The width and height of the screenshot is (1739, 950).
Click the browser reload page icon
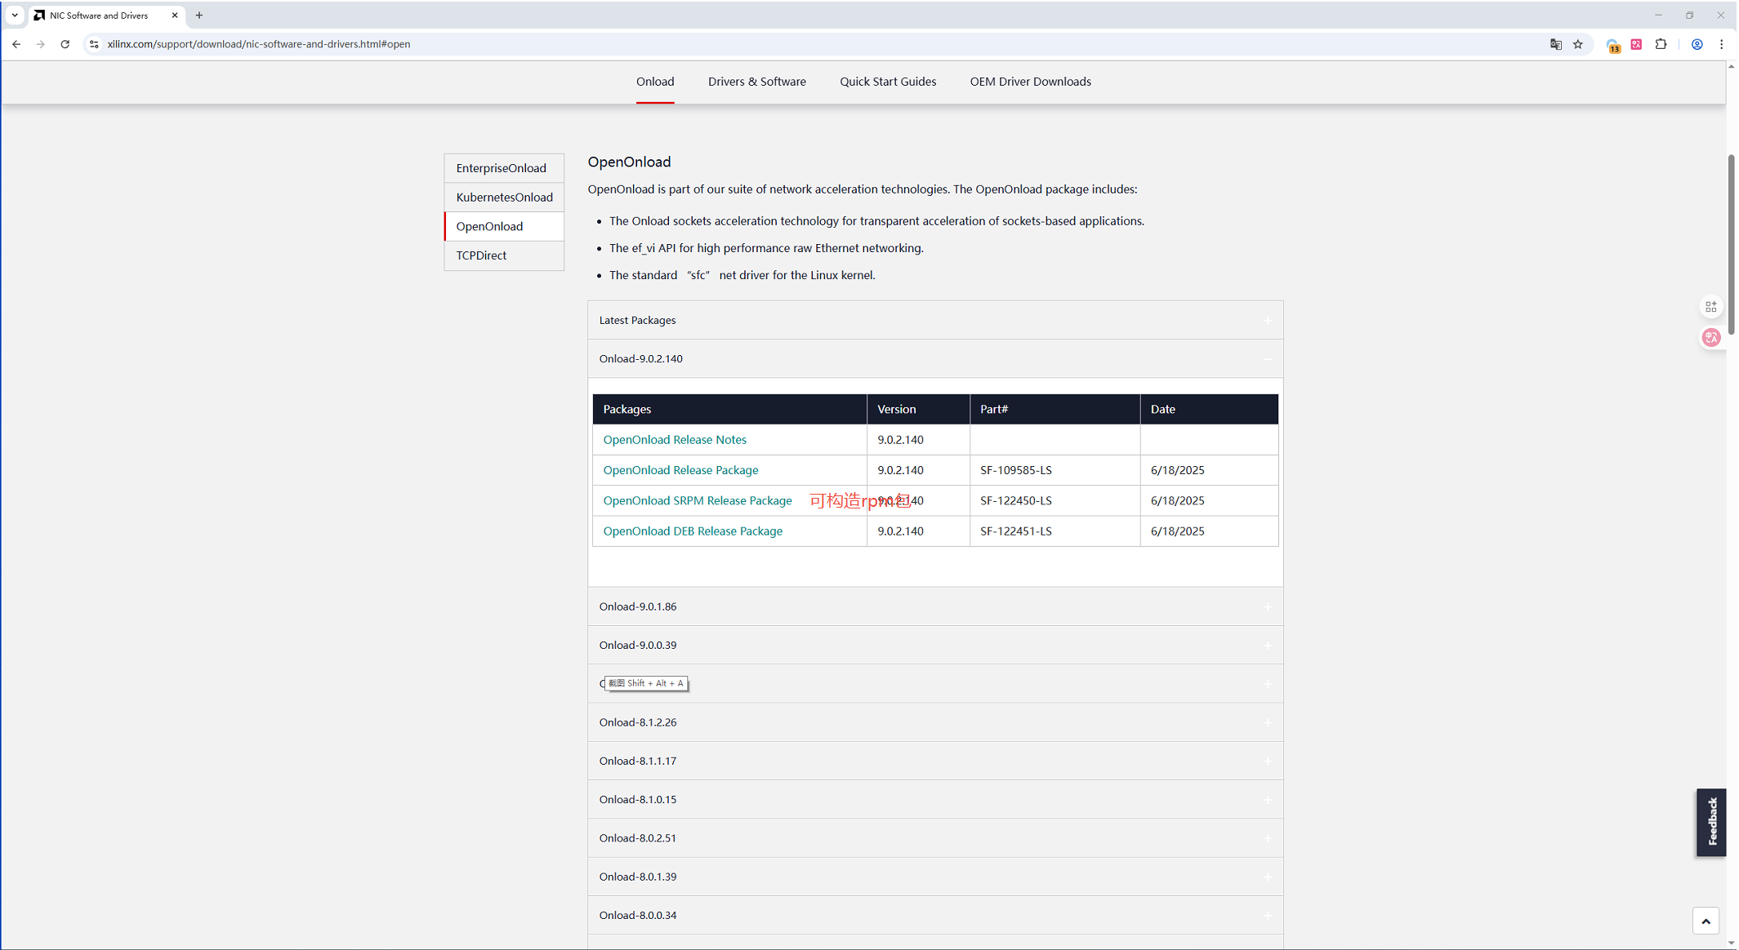[65, 44]
